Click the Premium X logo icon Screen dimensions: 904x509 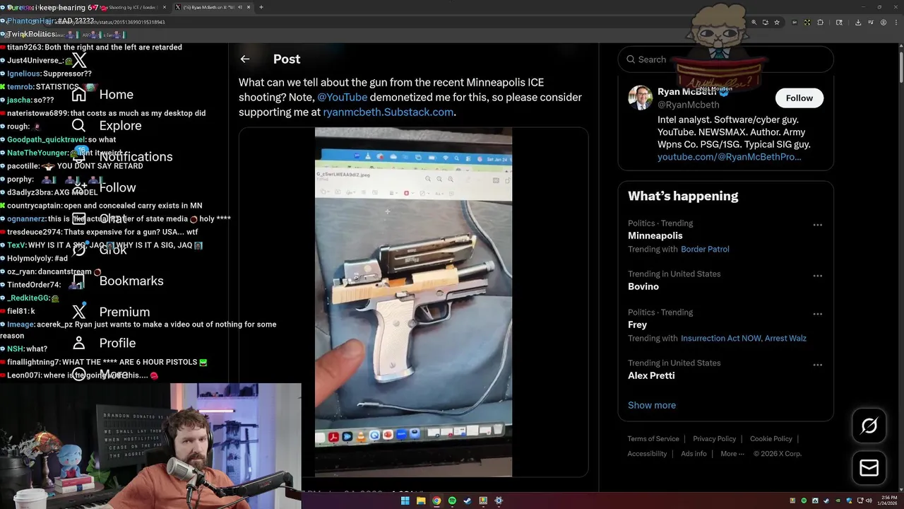[79, 312]
